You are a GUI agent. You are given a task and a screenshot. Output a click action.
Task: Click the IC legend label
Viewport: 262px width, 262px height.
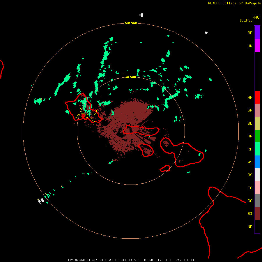pos(250,188)
